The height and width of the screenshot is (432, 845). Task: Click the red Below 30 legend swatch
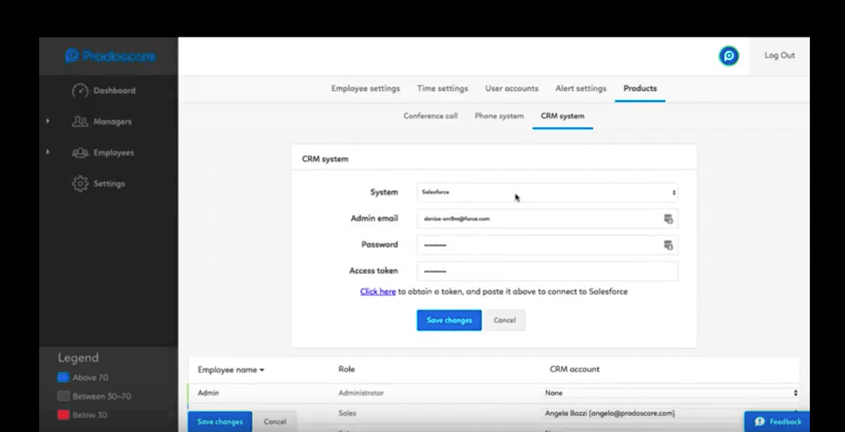(63, 415)
